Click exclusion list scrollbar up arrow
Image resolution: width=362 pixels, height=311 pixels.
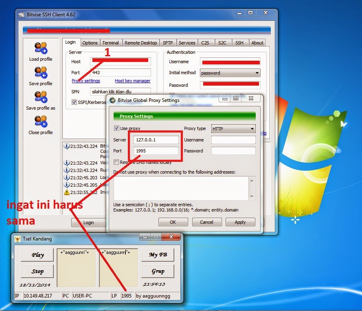click(x=252, y=180)
